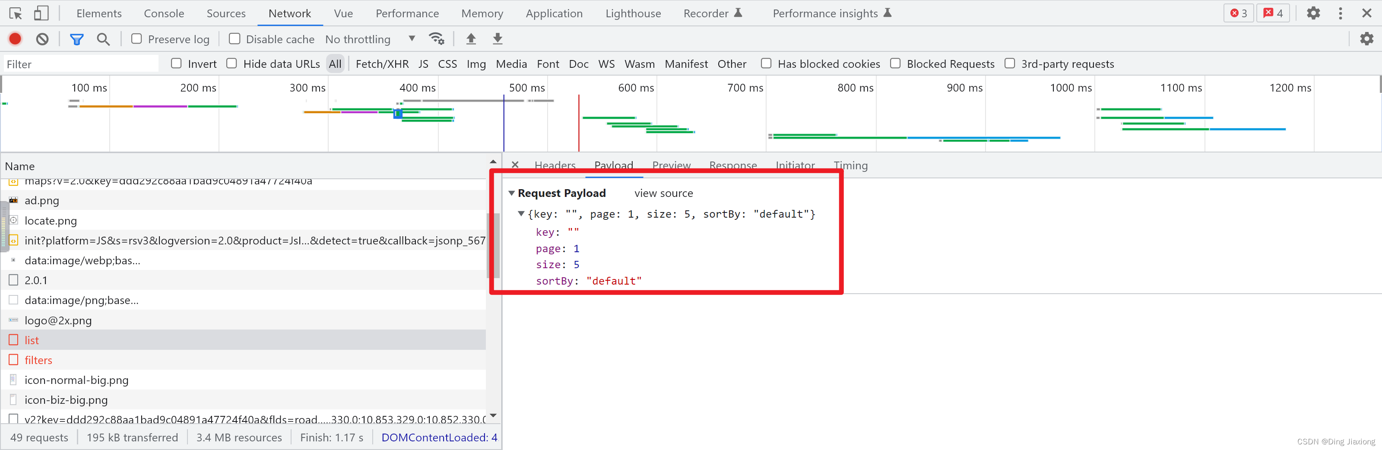Select the filters request row
The width and height of the screenshot is (1382, 450).
click(x=244, y=360)
